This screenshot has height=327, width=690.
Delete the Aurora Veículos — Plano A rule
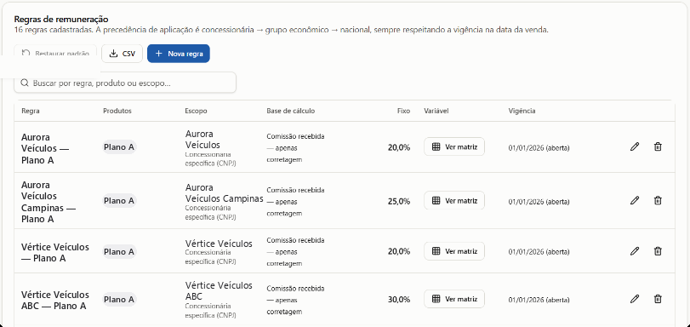pyautogui.click(x=658, y=146)
